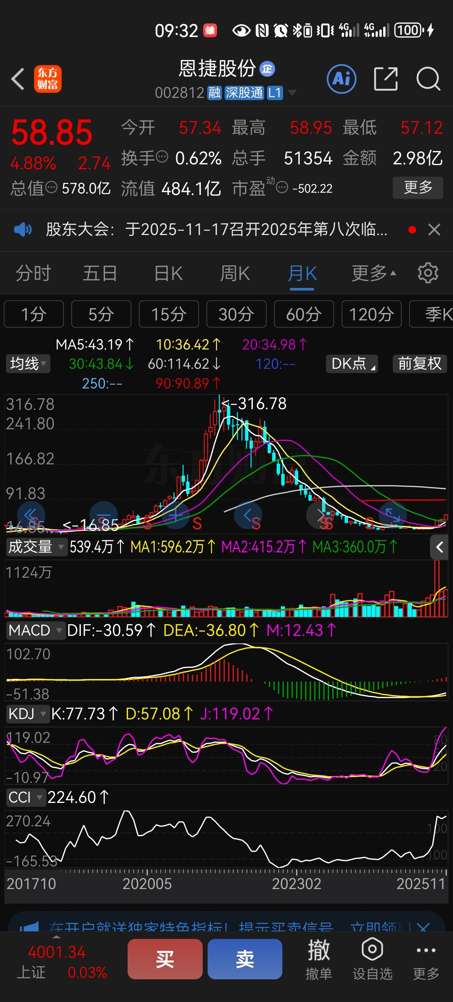The width and height of the screenshot is (453, 1002).
Task: Tap the chart zoom-in plus button
Action: point(176,515)
